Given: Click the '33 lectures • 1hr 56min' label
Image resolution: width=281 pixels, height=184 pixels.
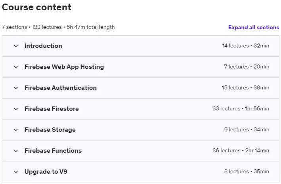Looking at the screenshot, I should (241, 108).
